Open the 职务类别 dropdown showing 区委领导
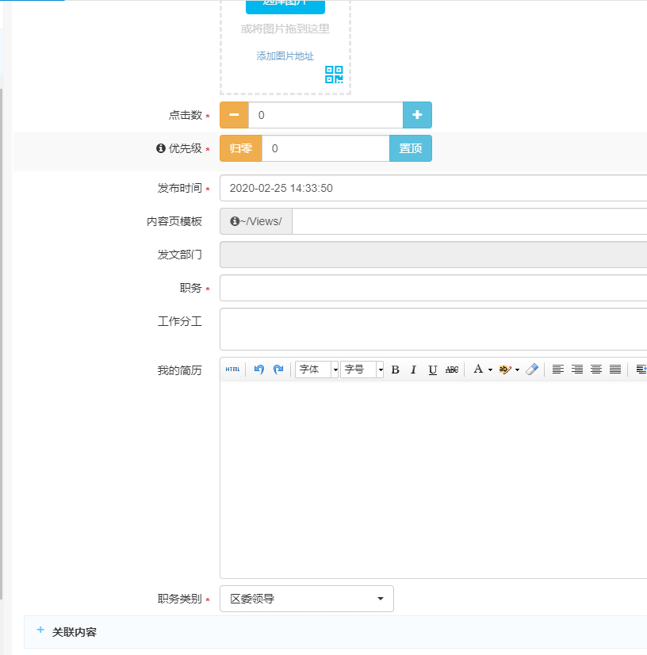The height and width of the screenshot is (655, 647). click(x=306, y=599)
